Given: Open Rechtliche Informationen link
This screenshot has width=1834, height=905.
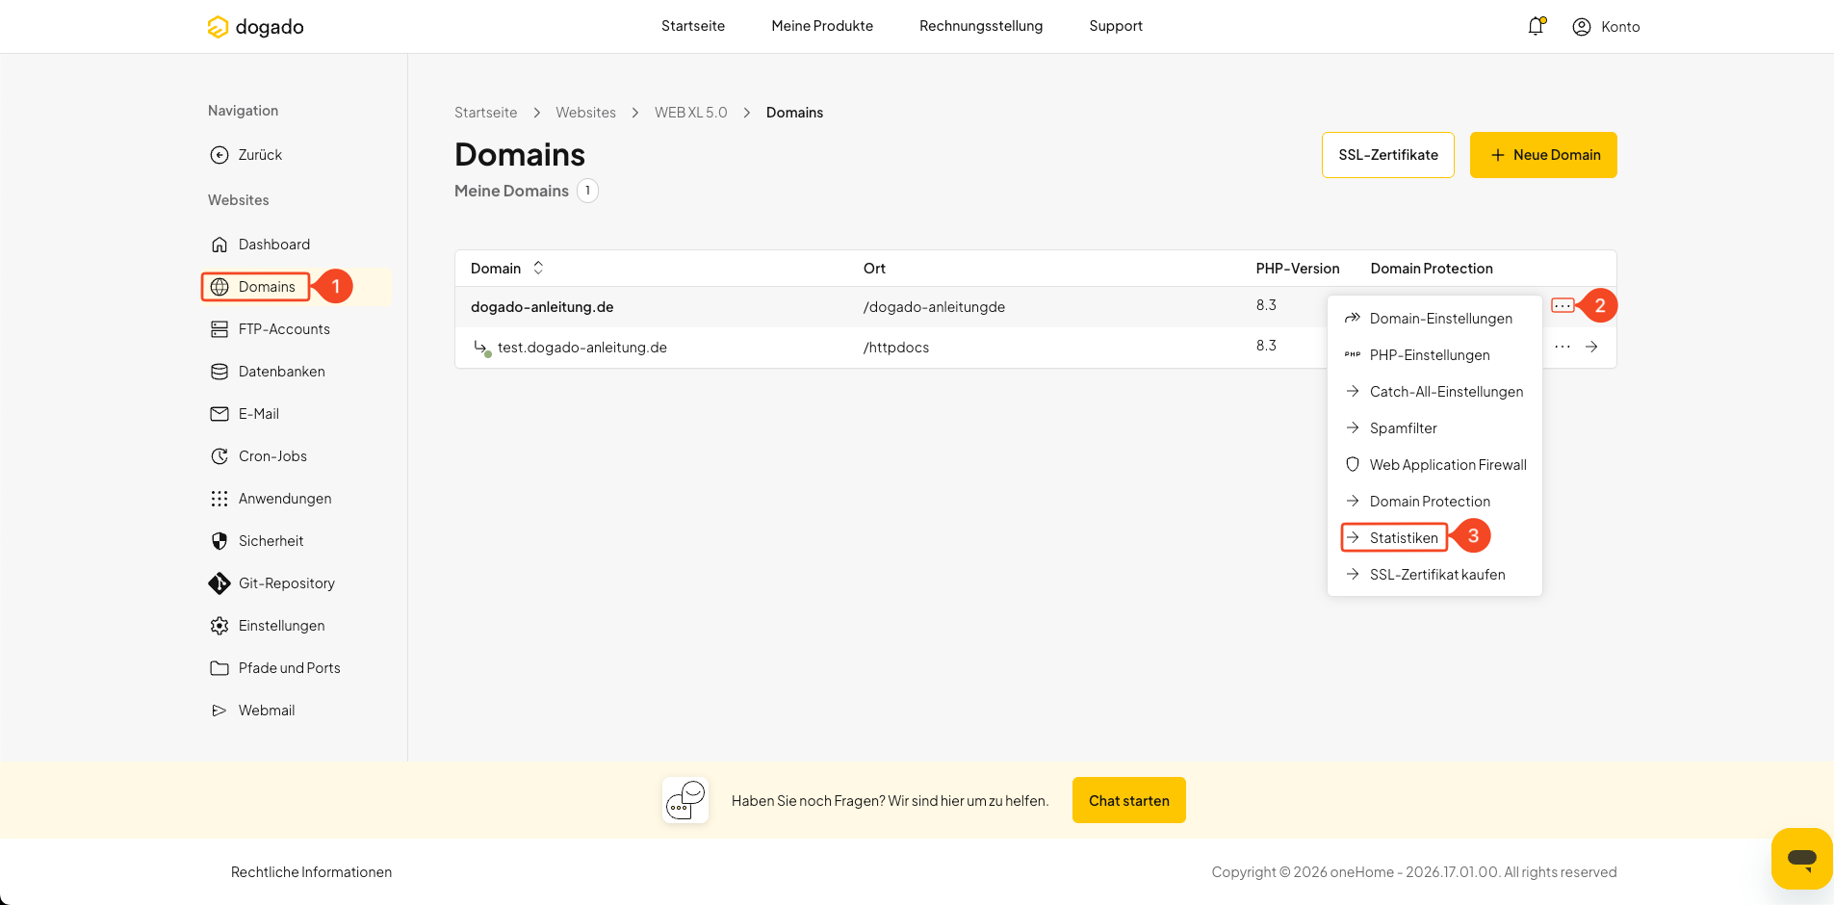Looking at the screenshot, I should 311,872.
